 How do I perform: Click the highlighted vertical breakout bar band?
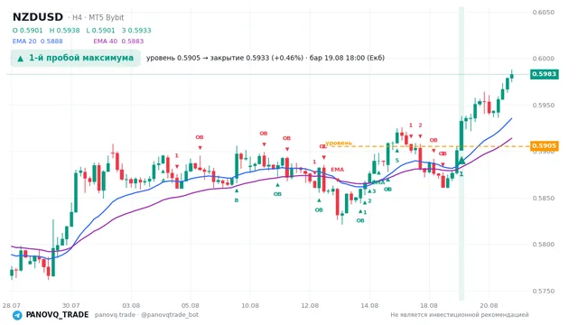[x=461, y=153]
